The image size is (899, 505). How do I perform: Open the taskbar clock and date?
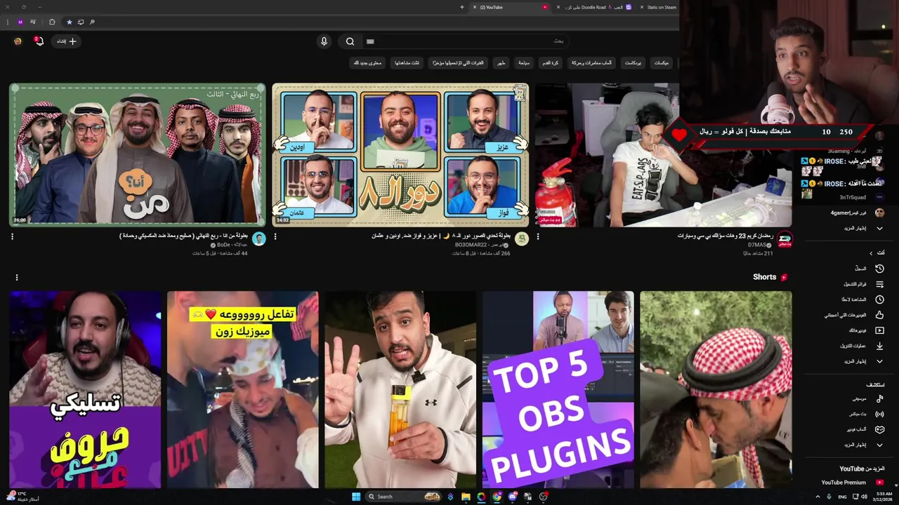(x=884, y=497)
